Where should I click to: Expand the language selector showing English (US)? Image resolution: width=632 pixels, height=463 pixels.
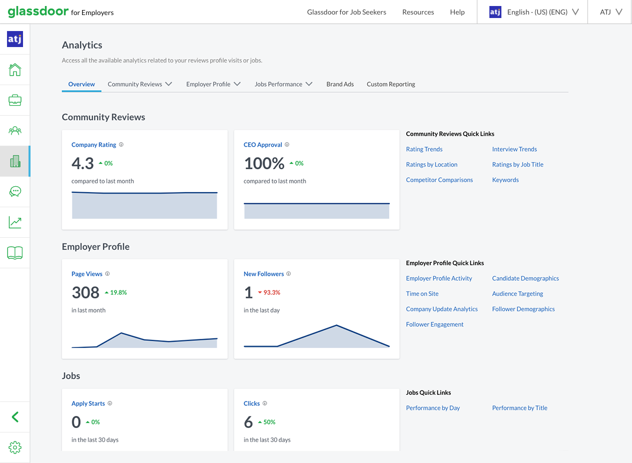(542, 12)
